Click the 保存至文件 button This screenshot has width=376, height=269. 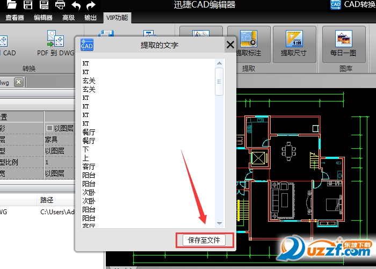click(x=204, y=240)
